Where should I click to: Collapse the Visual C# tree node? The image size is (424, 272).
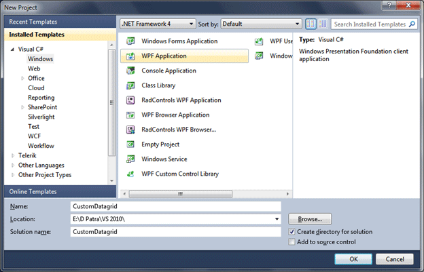pyautogui.click(x=12, y=49)
